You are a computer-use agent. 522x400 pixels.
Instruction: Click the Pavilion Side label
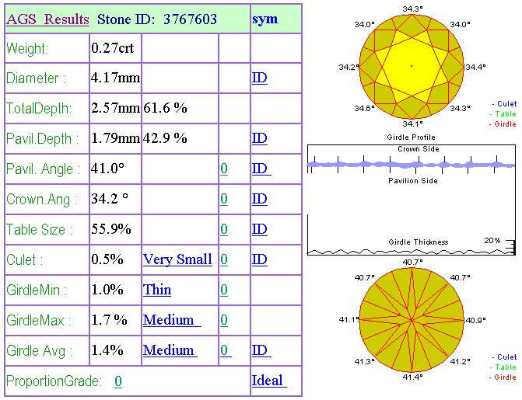click(x=413, y=181)
